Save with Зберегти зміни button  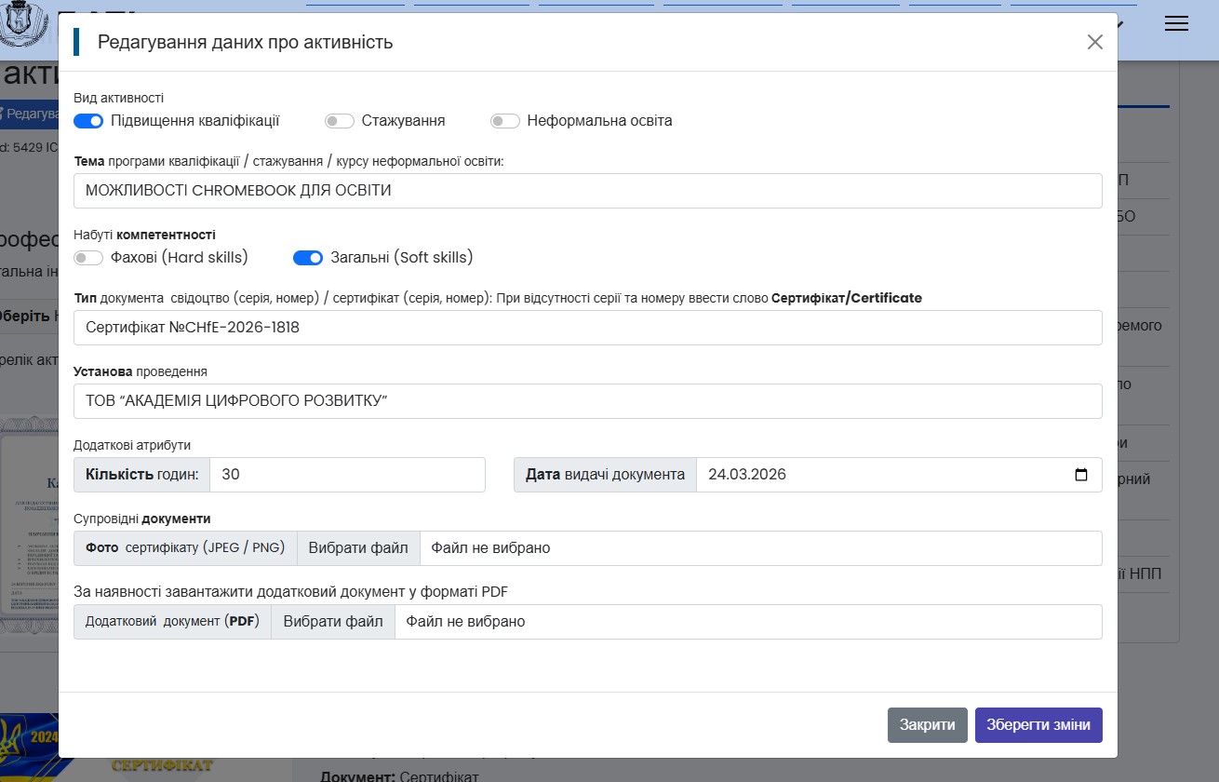click(1038, 725)
